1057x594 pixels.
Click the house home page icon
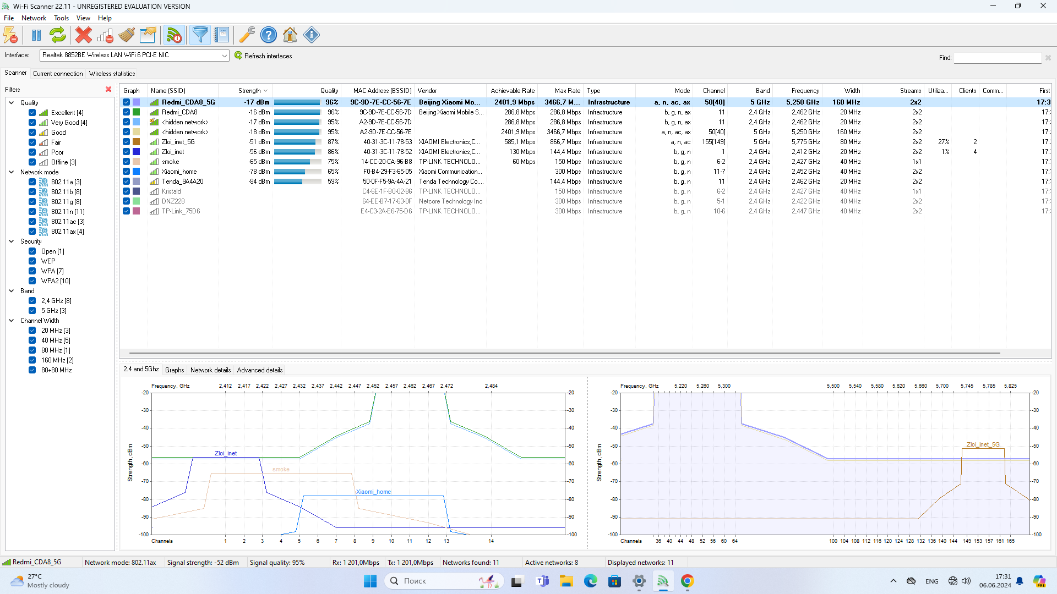[x=290, y=35]
